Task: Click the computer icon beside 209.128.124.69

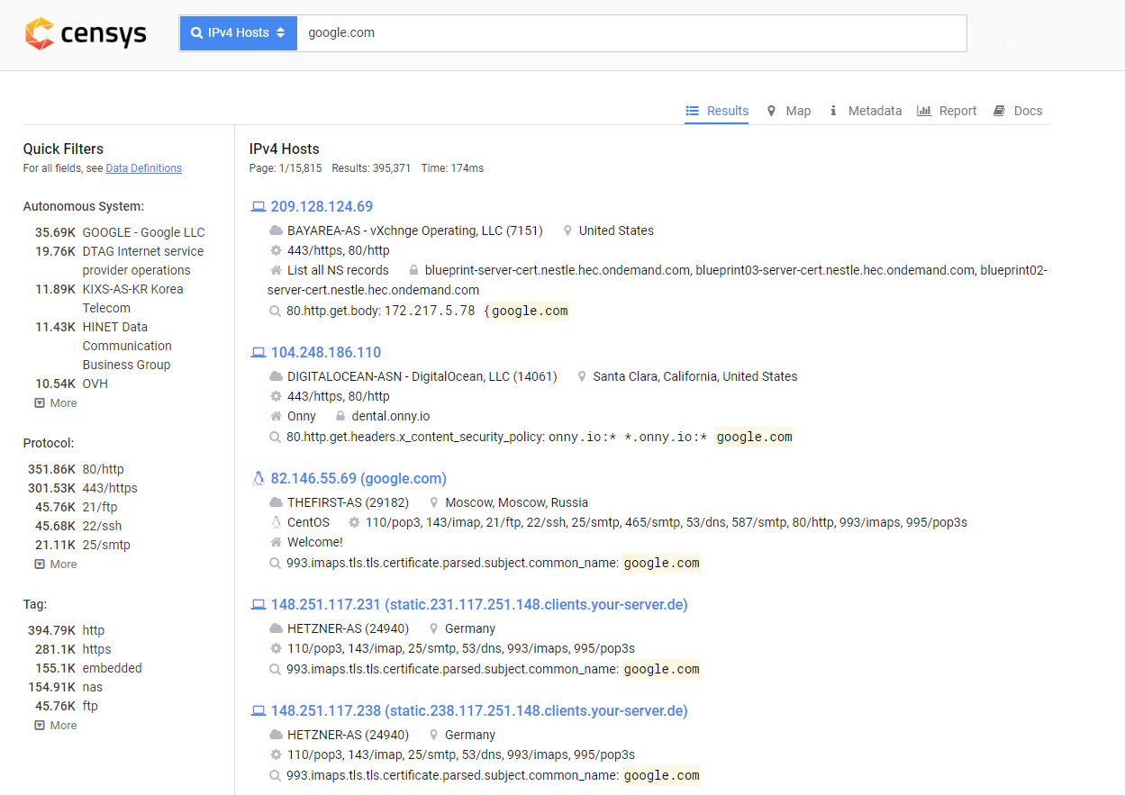Action: pos(259,207)
